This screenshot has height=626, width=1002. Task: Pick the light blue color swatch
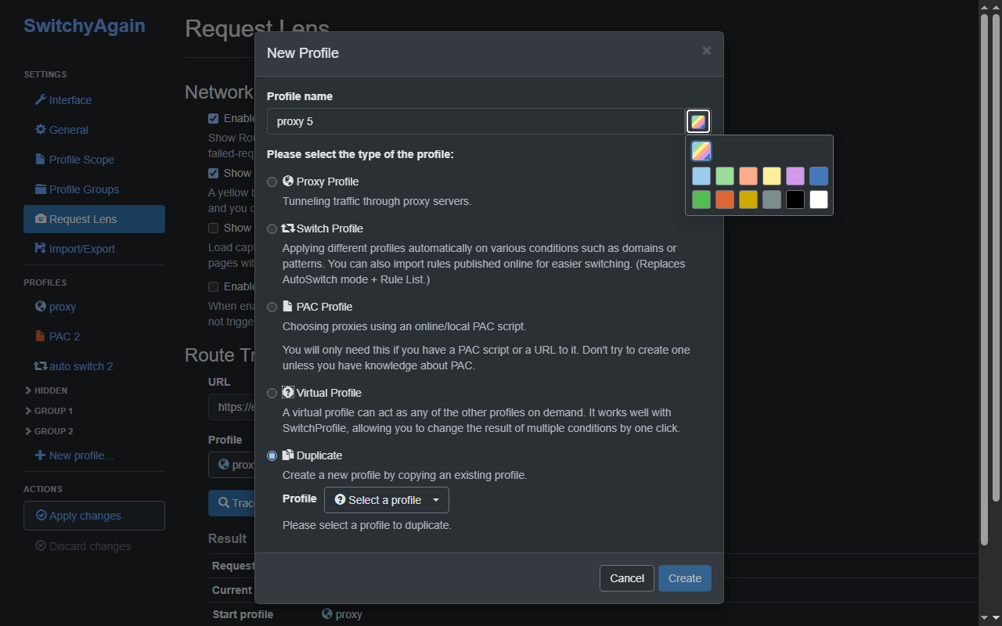pos(701,176)
